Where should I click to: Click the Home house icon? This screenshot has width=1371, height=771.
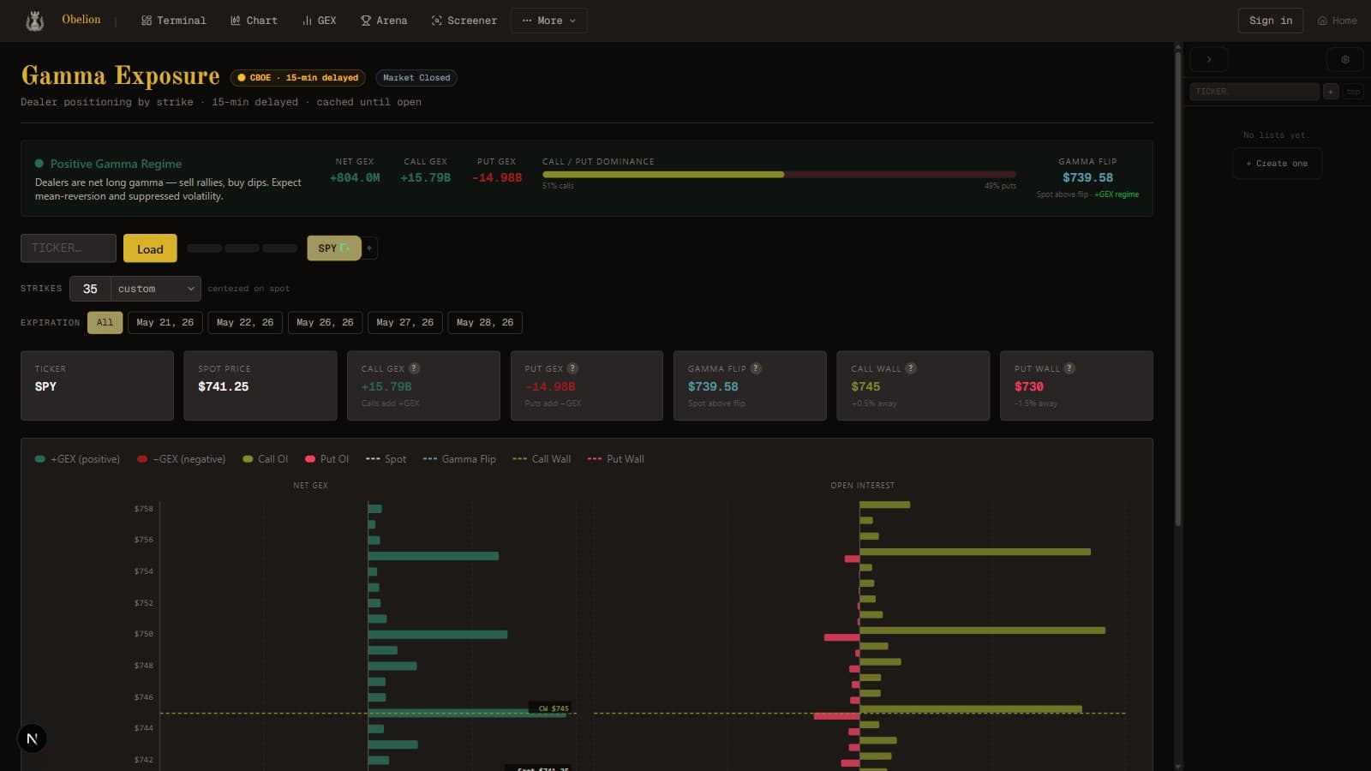coord(1322,21)
